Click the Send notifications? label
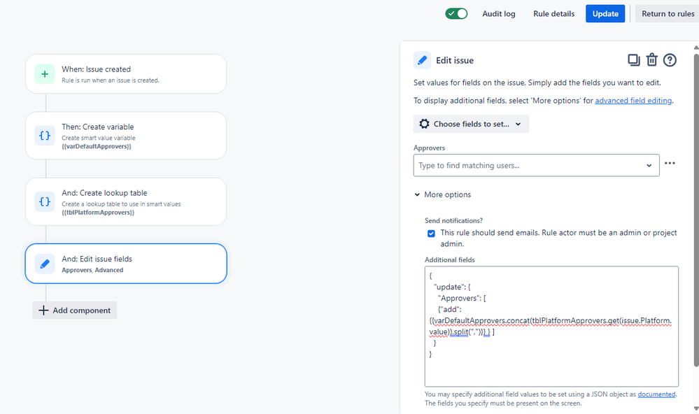699x414 pixels. click(453, 220)
